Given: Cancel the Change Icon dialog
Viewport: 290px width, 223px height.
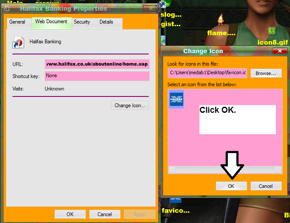Looking at the screenshot, I should (266, 186).
